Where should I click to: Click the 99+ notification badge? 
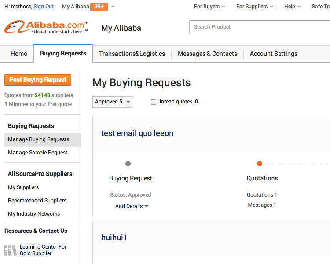click(99, 7)
